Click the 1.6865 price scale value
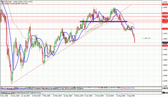This screenshot has width=168, height=97. pos(165,39)
